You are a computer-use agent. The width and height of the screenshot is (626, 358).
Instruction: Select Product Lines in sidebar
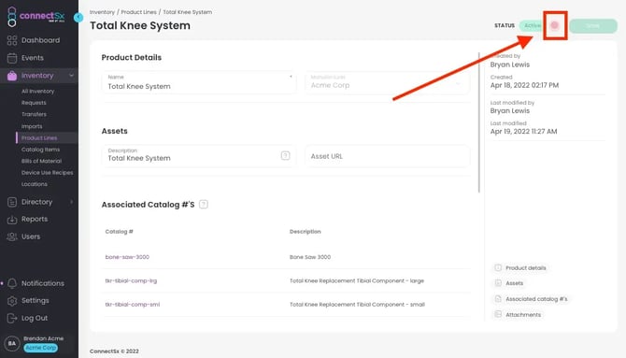[39, 137]
